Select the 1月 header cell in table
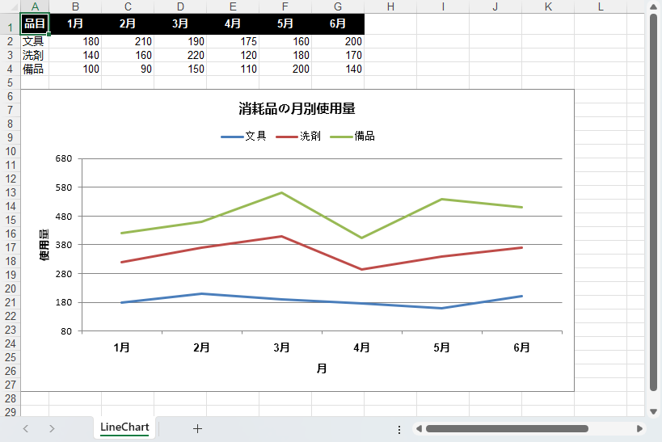 click(75, 23)
